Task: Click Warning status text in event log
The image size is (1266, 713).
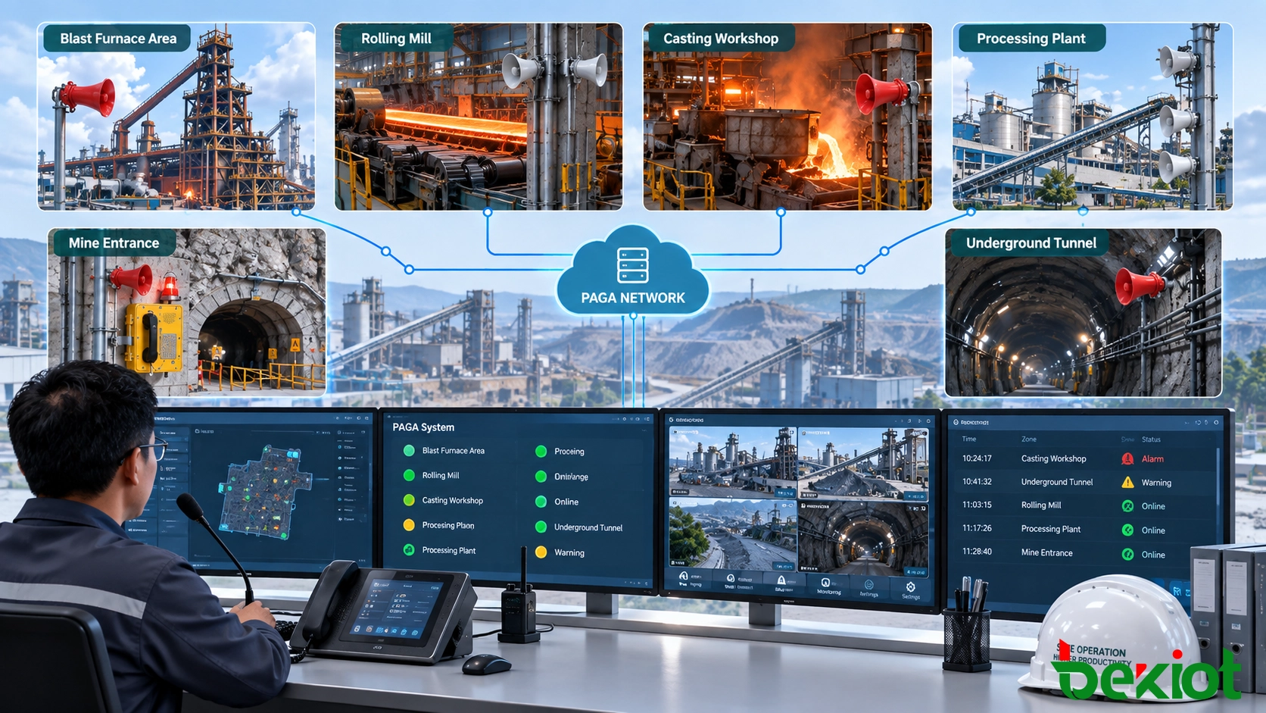Action: click(x=1156, y=483)
